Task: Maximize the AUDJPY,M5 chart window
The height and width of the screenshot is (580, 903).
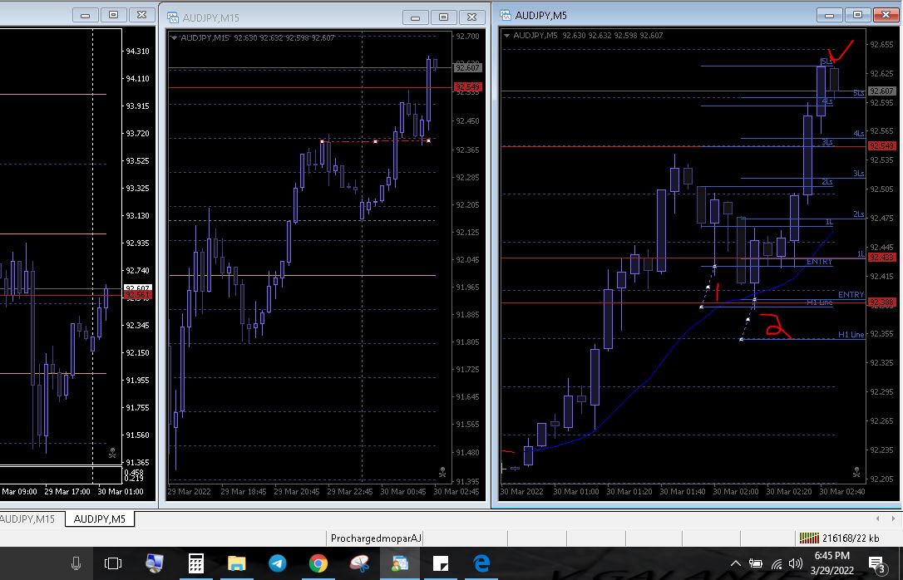Action: [857, 15]
